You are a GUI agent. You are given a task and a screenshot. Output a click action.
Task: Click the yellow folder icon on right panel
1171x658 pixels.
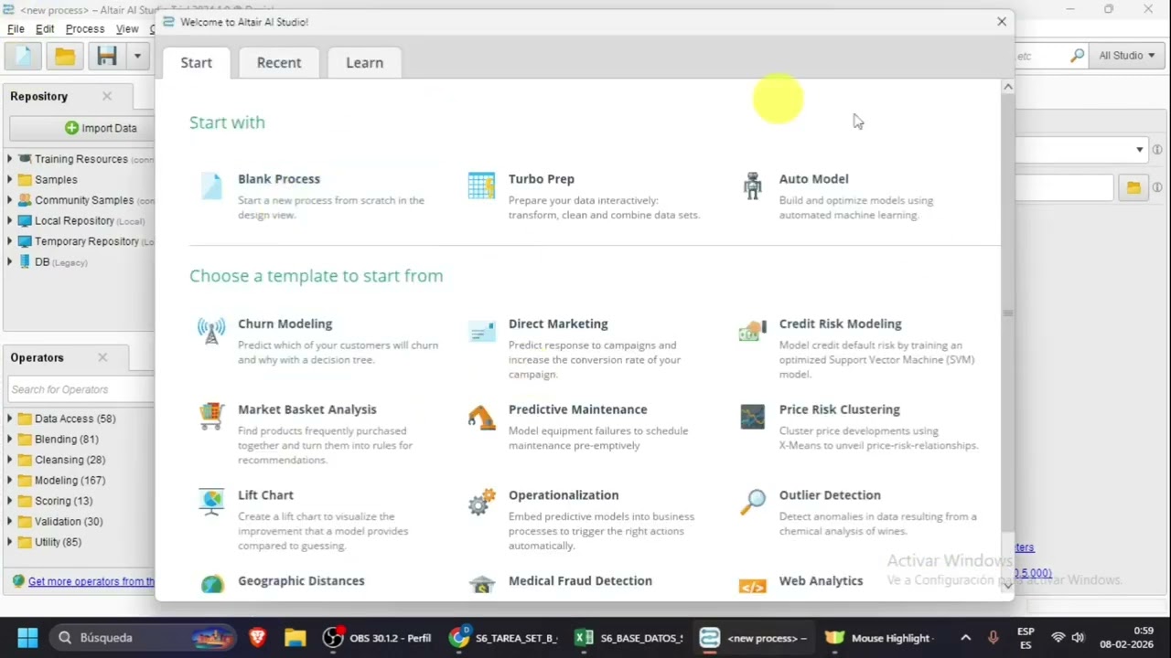[x=1133, y=187]
